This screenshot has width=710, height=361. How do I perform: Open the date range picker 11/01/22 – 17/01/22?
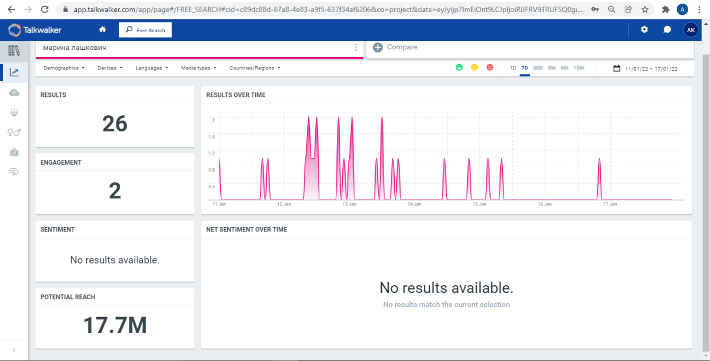tap(646, 68)
